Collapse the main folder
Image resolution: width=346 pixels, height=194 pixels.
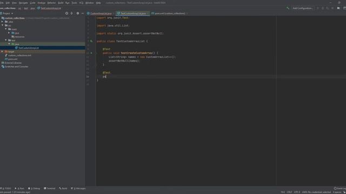tap(6, 29)
